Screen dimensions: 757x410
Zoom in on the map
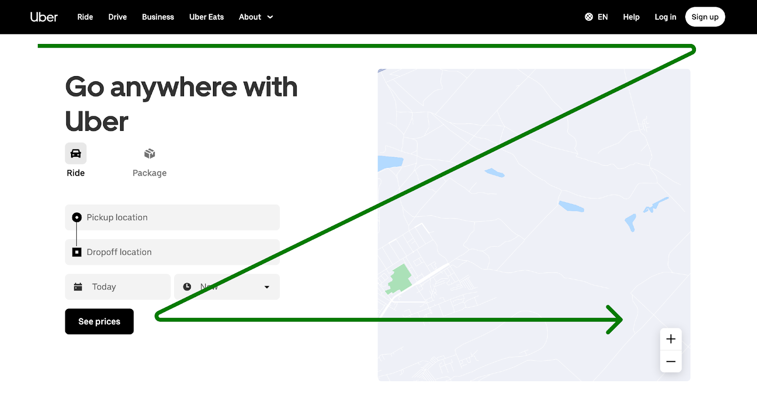point(670,339)
